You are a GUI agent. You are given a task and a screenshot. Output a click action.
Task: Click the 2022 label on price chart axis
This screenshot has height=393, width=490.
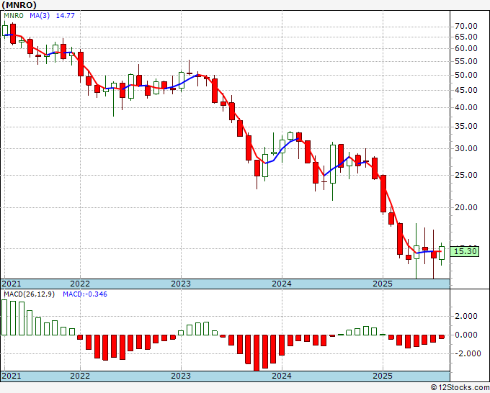click(80, 284)
